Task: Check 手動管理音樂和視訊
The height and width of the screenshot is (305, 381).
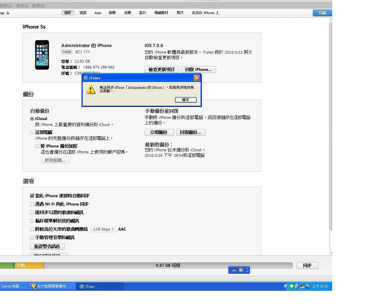Action: pyautogui.click(x=32, y=237)
